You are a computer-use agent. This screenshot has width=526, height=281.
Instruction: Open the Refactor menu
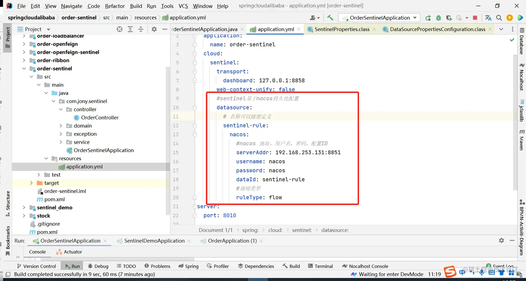pyautogui.click(x=115, y=6)
